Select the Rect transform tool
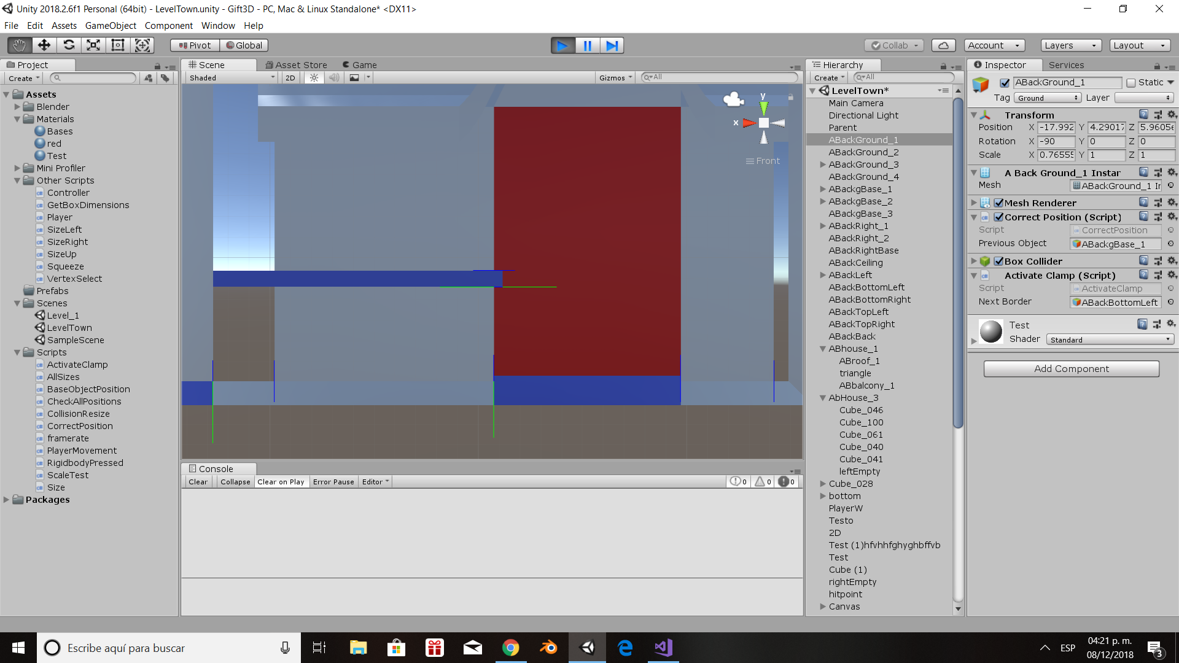 click(x=118, y=45)
